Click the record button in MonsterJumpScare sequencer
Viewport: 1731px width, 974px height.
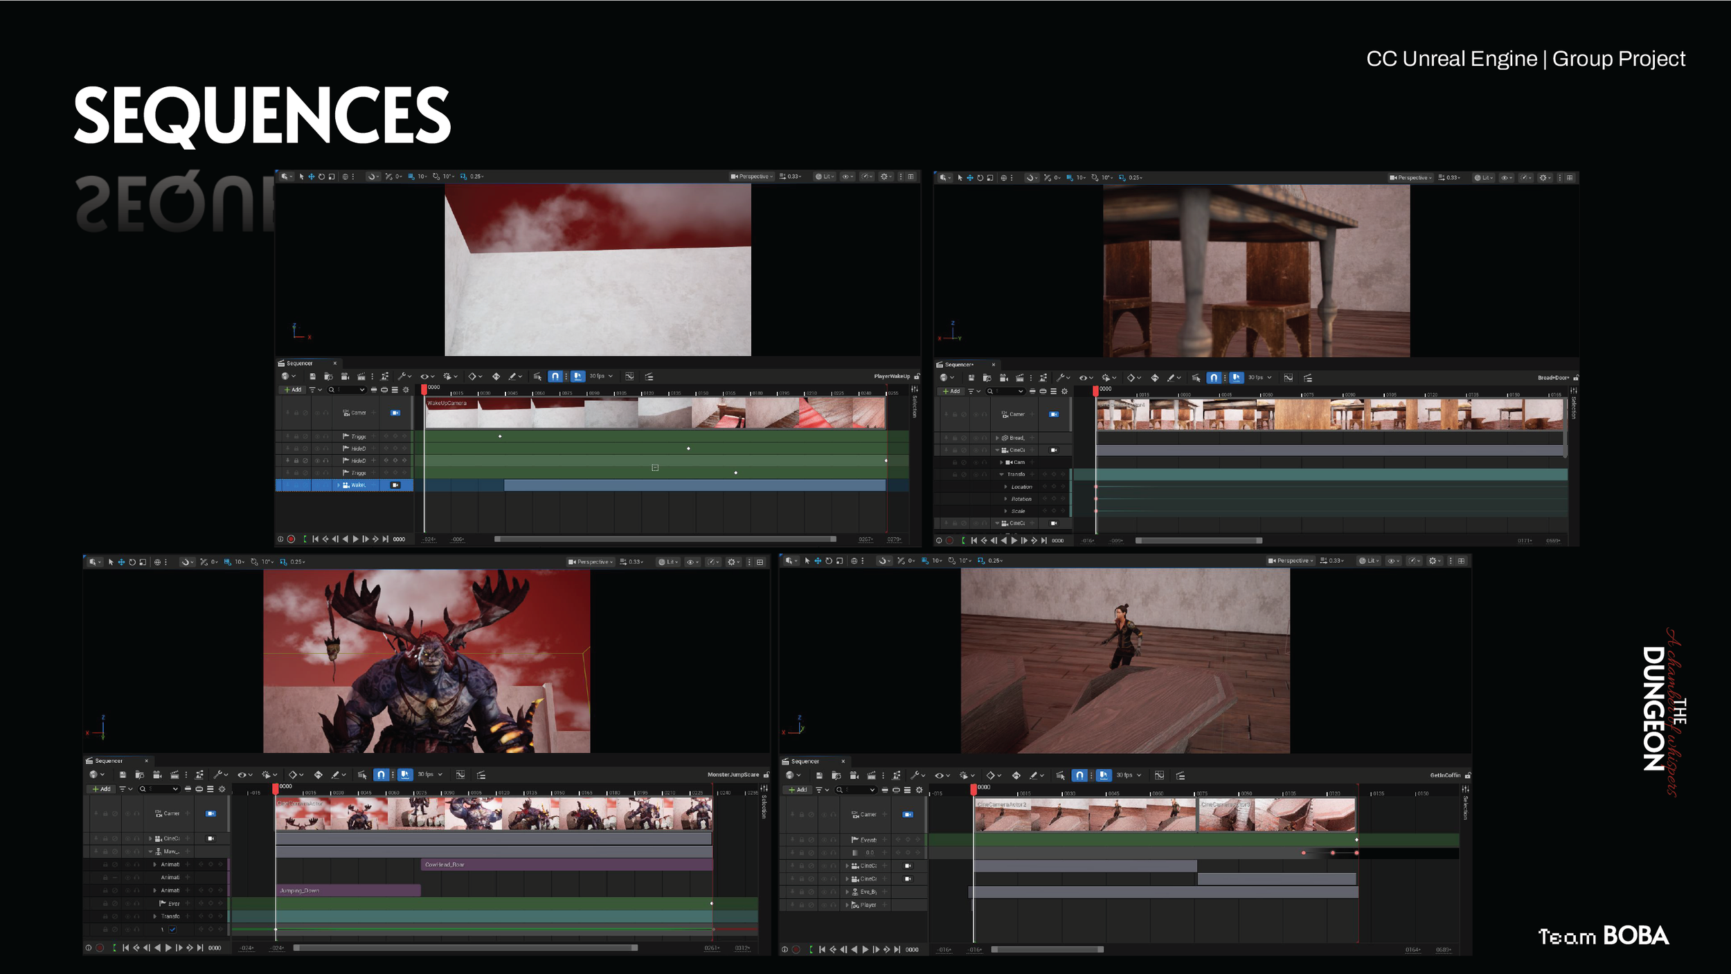click(x=100, y=948)
